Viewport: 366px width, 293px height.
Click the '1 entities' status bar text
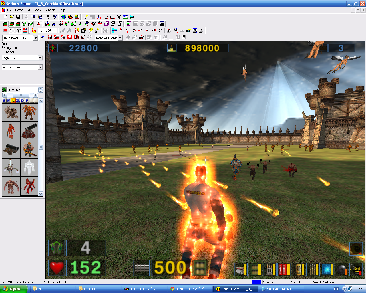(x=269, y=282)
